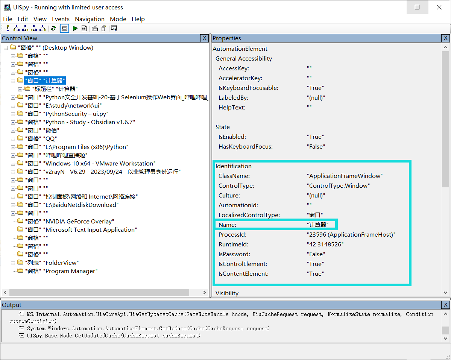The height and width of the screenshot is (360, 451).
Task: Click the window with magnifier toolbar icon
Action: [x=114, y=28]
